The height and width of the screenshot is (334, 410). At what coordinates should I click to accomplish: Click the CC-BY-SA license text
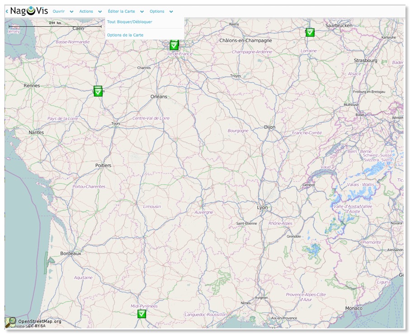click(36, 326)
